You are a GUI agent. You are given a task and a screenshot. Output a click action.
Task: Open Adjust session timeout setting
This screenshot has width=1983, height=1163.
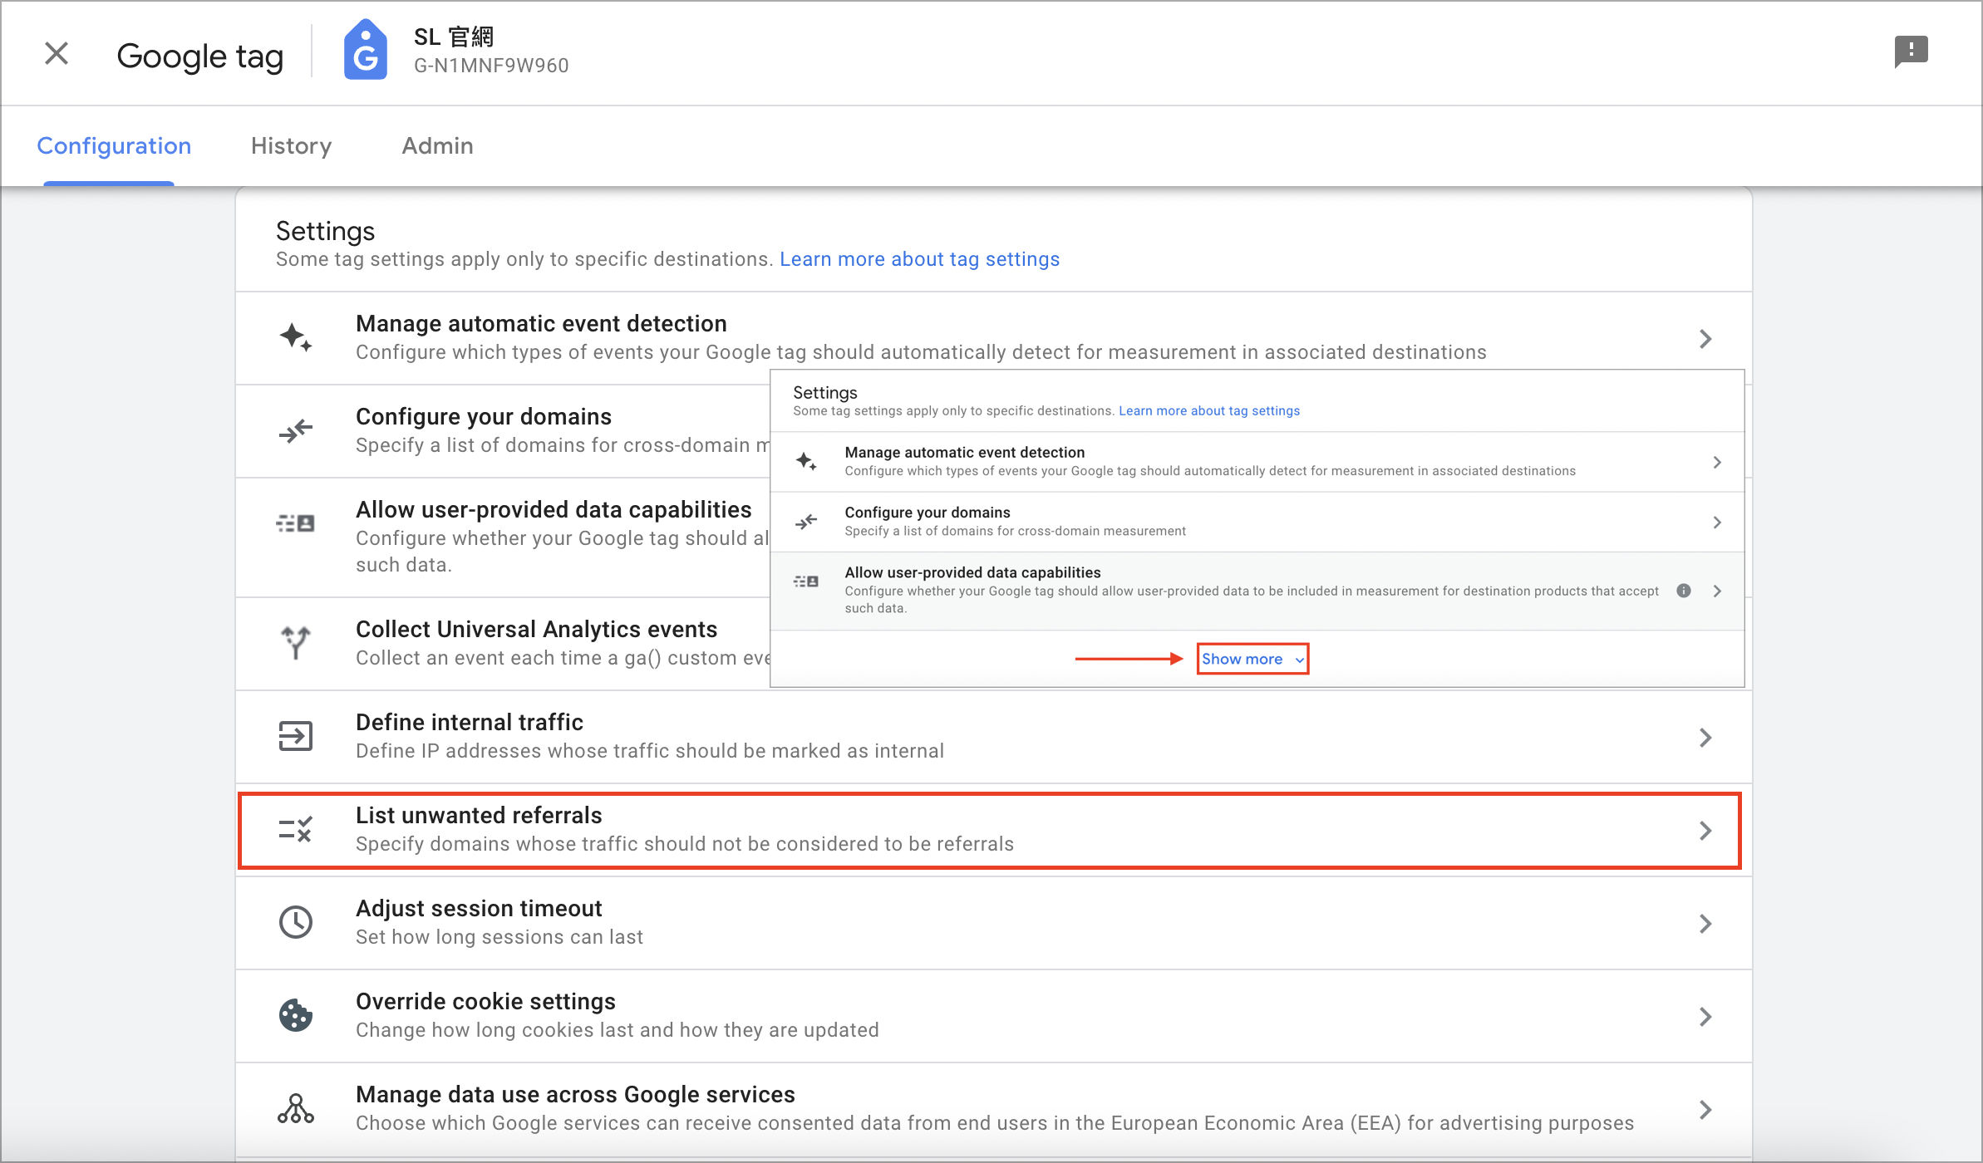(x=994, y=923)
